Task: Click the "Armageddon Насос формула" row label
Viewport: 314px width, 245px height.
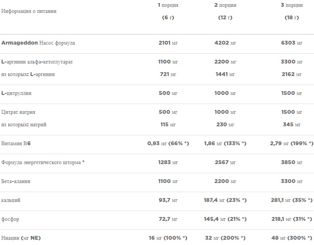Action: (x=38, y=43)
